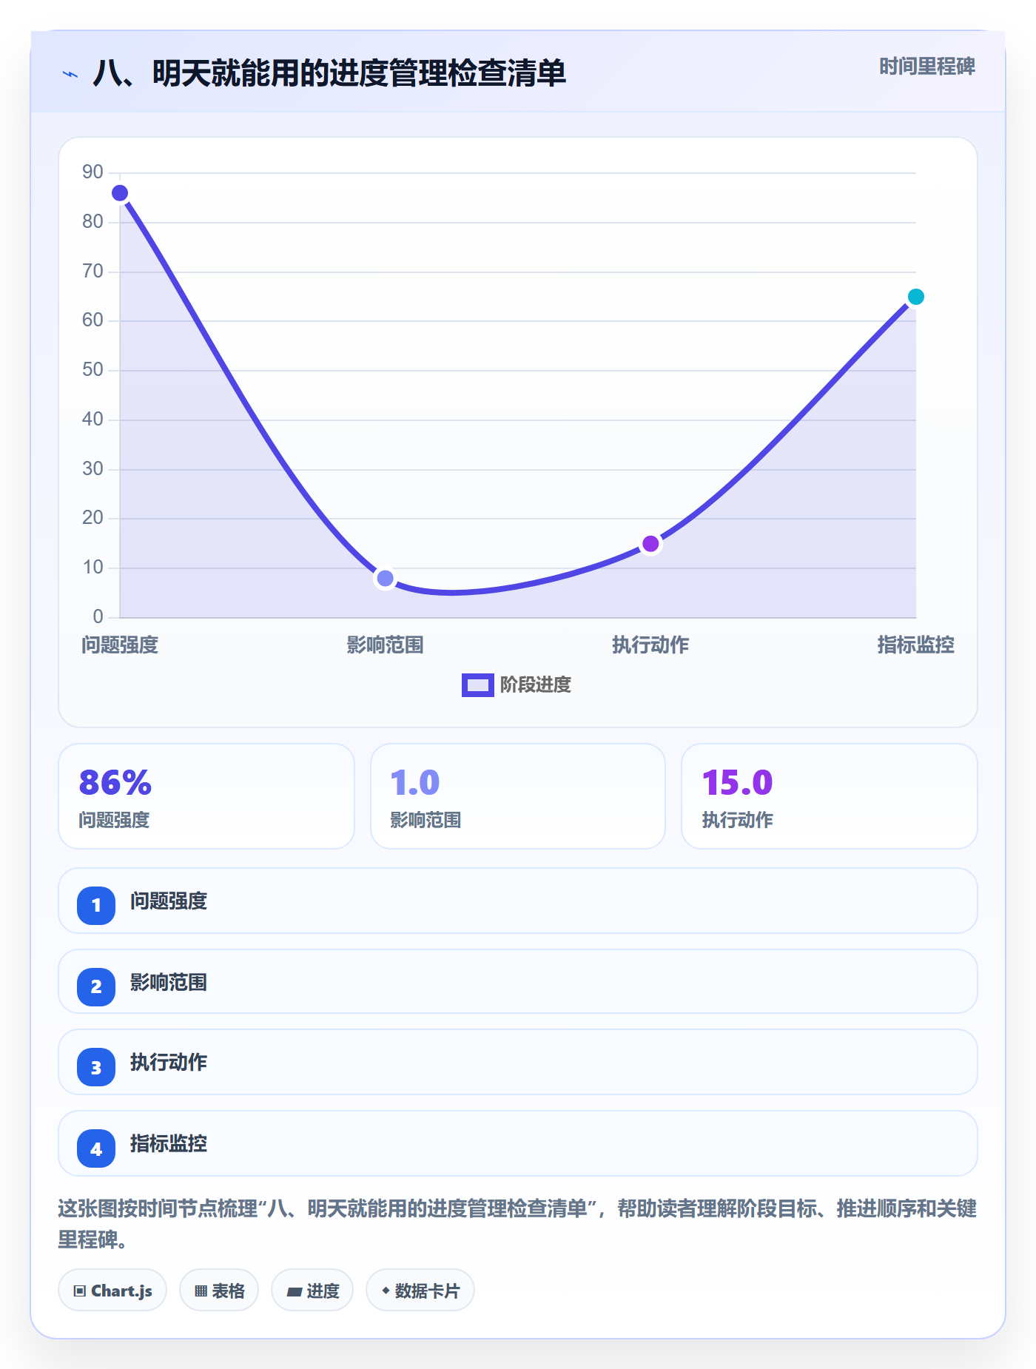The image size is (1036, 1369).
Task: Select the 86% 问题强度 stat card
Action: point(206,796)
